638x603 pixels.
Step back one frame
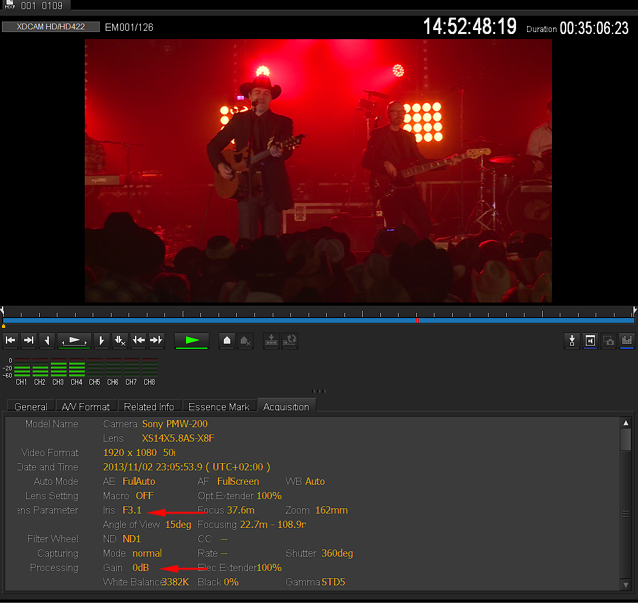[47, 340]
